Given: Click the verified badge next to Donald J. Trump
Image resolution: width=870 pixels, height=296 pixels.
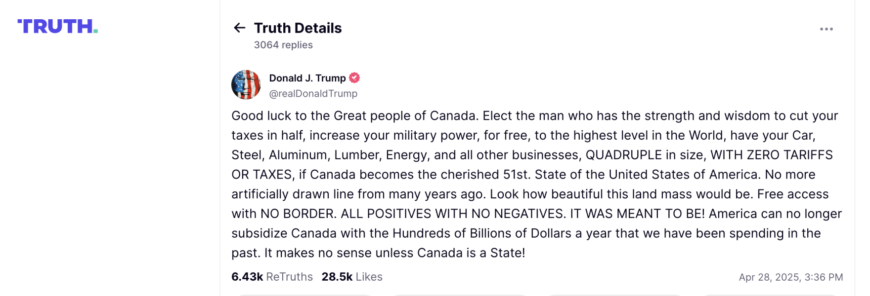Looking at the screenshot, I should tap(354, 77).
